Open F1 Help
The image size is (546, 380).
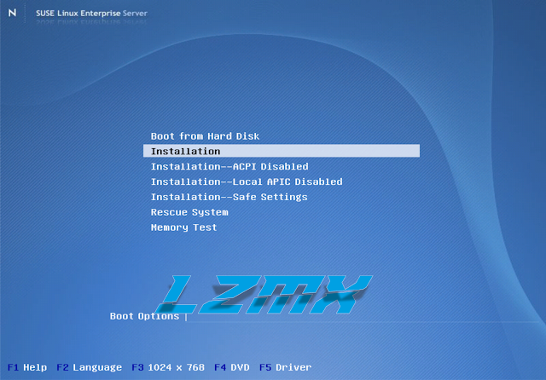point(27,367)
